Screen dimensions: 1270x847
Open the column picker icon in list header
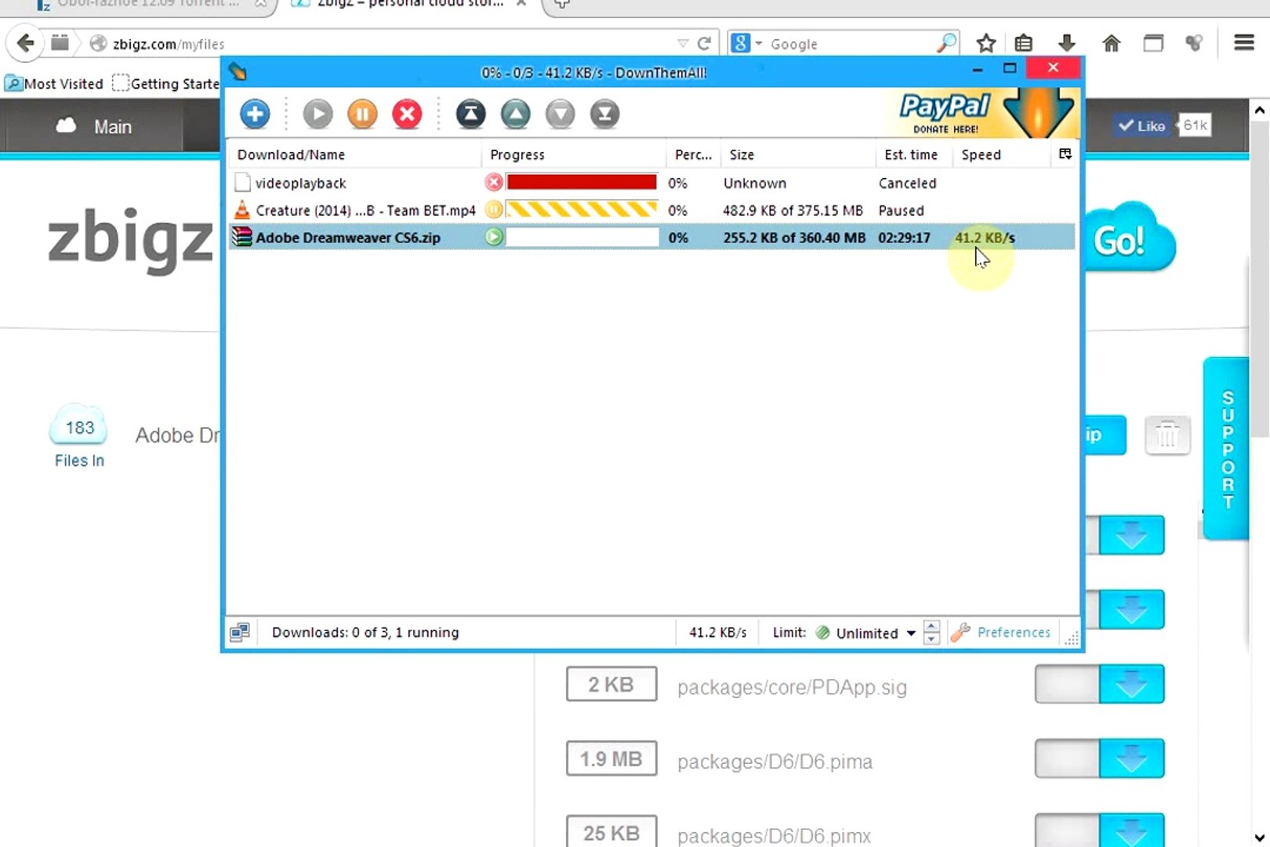coord(1065,154)
